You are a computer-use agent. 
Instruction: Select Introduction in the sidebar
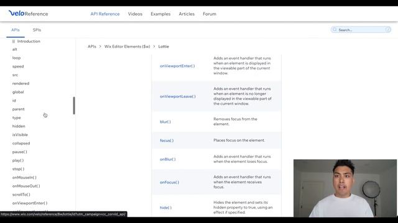(x=29, y=42)
